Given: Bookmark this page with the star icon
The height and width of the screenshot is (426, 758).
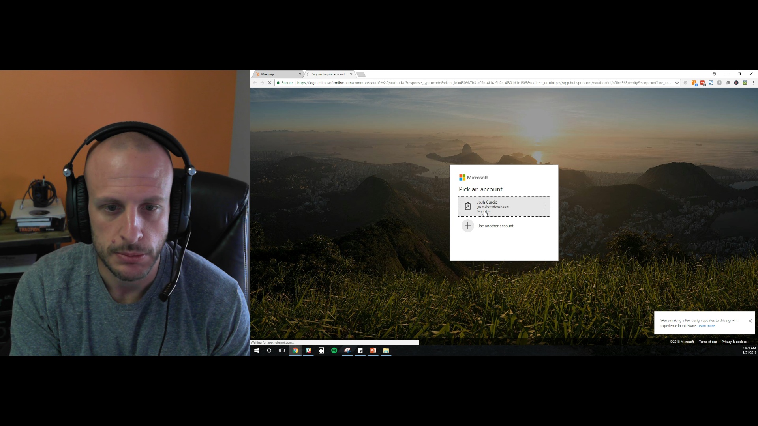Looking at the screenshot, I should tap(677, 83).
